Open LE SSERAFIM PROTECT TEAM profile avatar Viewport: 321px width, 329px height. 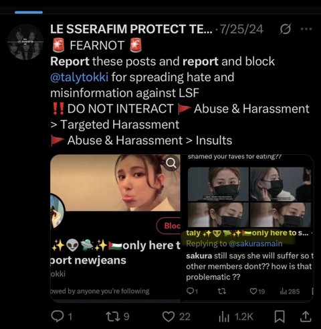25,42
